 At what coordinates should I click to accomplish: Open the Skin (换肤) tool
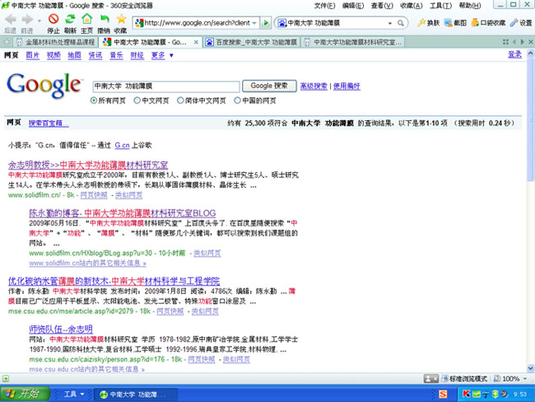click(x=429, y=22)
